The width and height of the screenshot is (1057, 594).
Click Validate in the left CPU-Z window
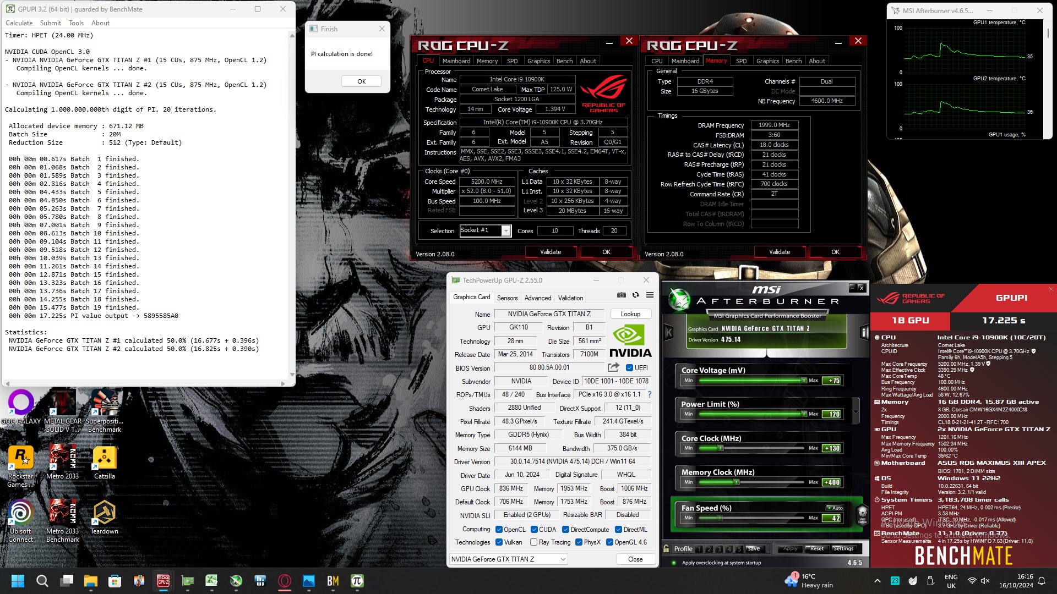(x=551, y=252)
